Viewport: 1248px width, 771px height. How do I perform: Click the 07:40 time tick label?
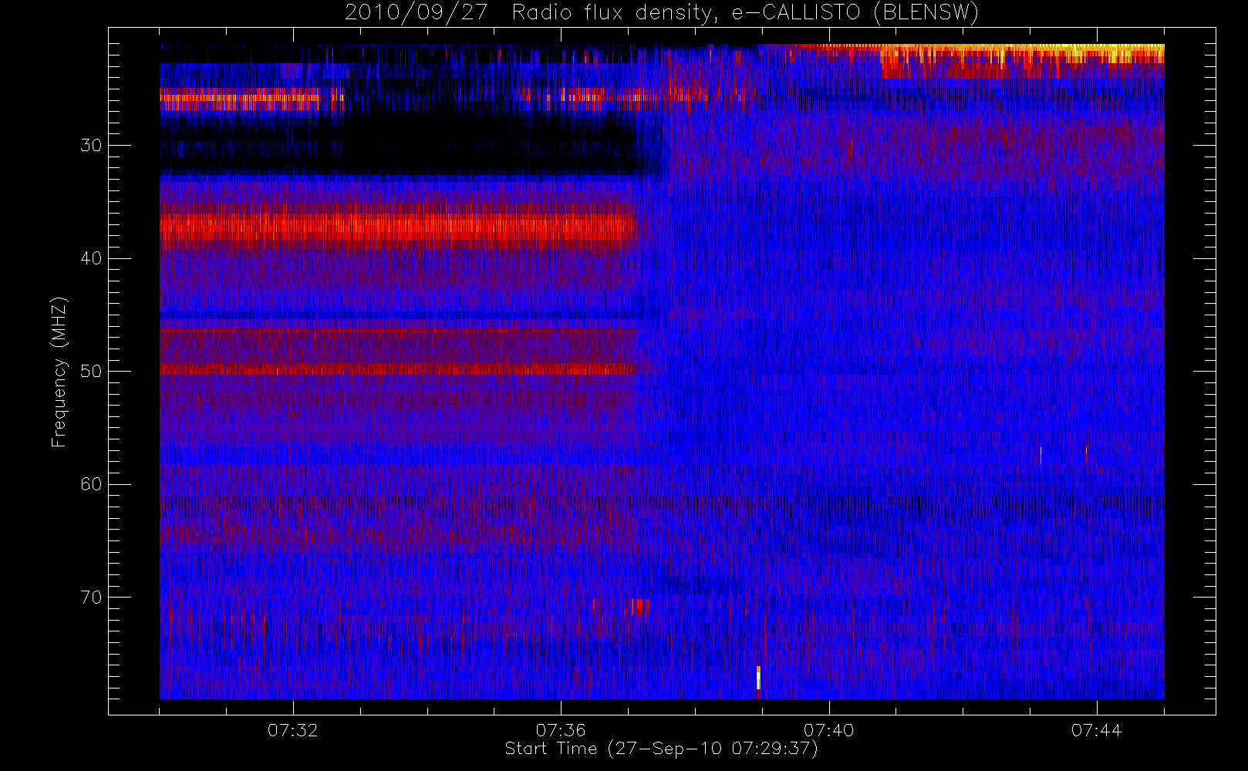coord(828,730)
